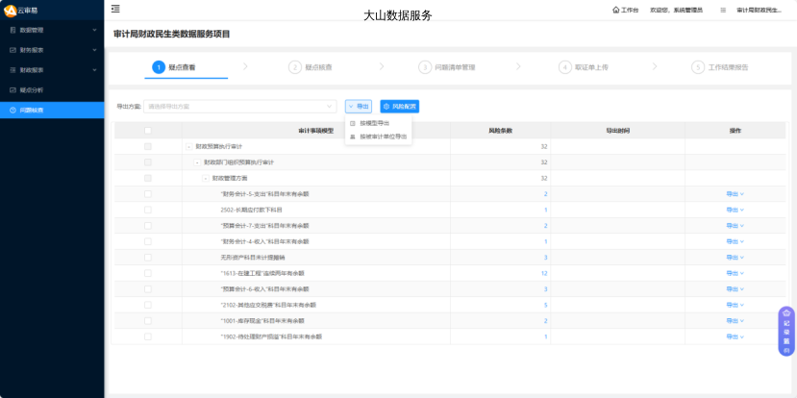Image resolution: width=797 pixels, height=398 pixels.
Task: Click the floating purple assistant widget
Action: pos(786,332)
